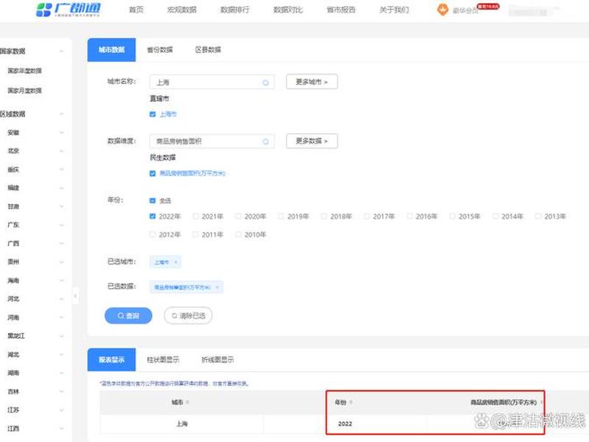Viewport: 589px width, 442px height.
Task: Check the 2020年 checkbox
Action: point(238,217)
